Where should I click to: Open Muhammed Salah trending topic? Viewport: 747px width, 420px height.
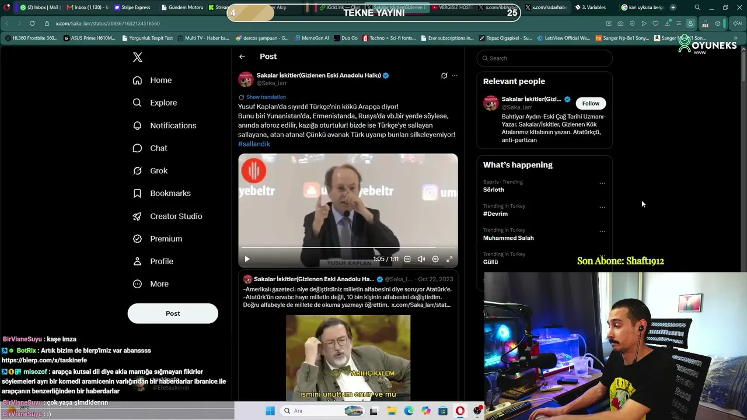tap(508, 238)
